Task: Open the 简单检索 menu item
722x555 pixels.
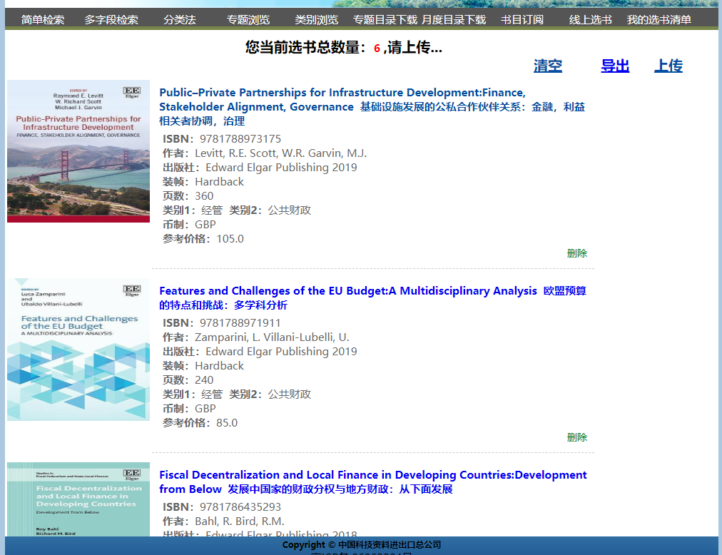Action: pyautogui.click(x=43, y=20)
